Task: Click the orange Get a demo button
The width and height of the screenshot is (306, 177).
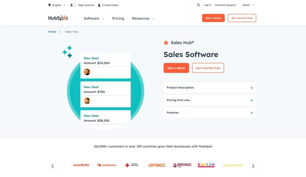Action: click(176, 68)
